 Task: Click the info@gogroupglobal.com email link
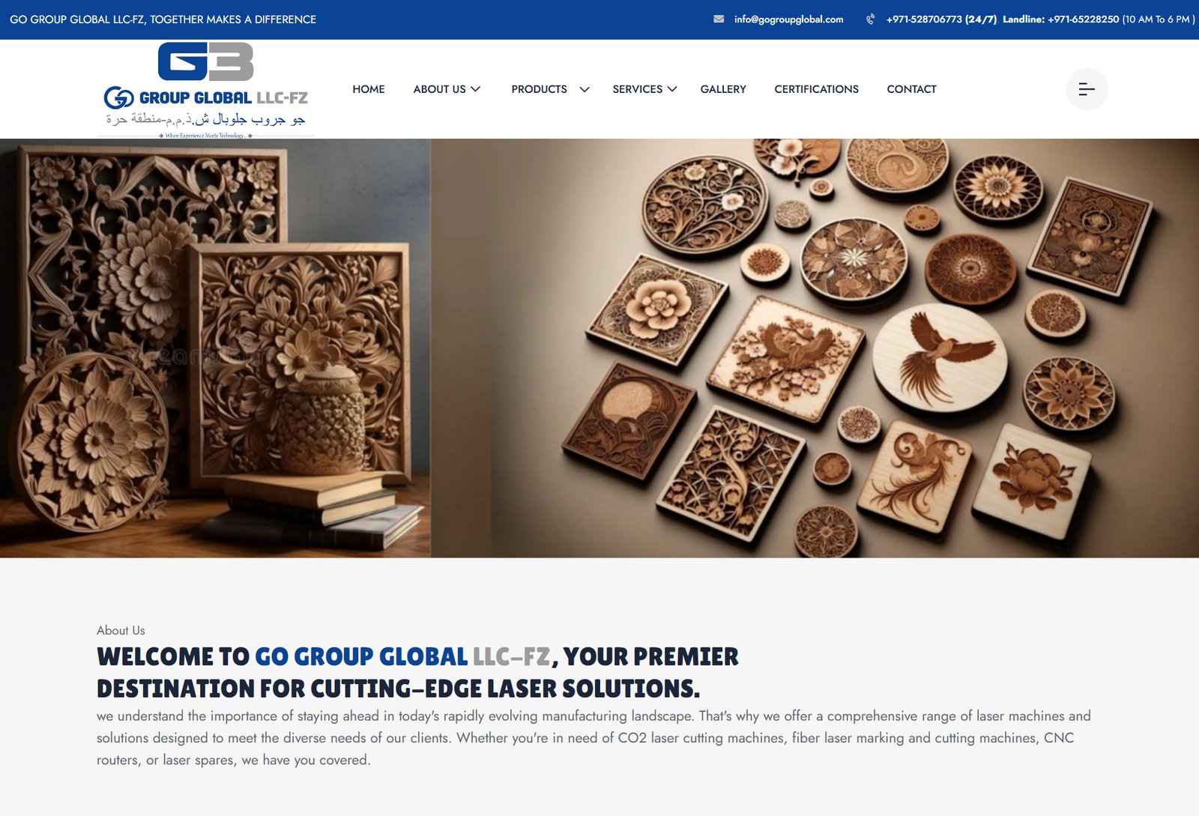tap(788, 19)
